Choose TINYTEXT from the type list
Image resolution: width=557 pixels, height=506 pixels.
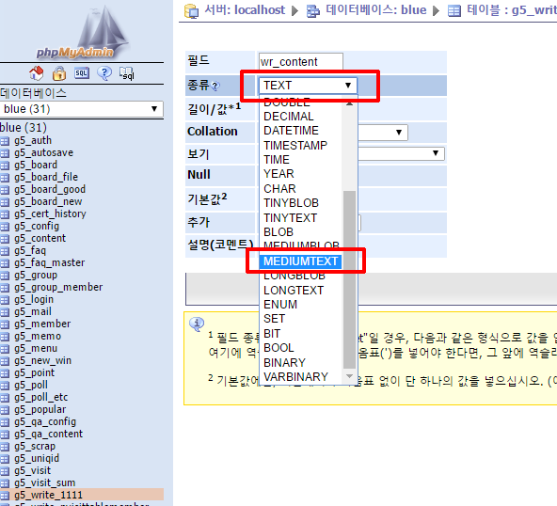290,217
